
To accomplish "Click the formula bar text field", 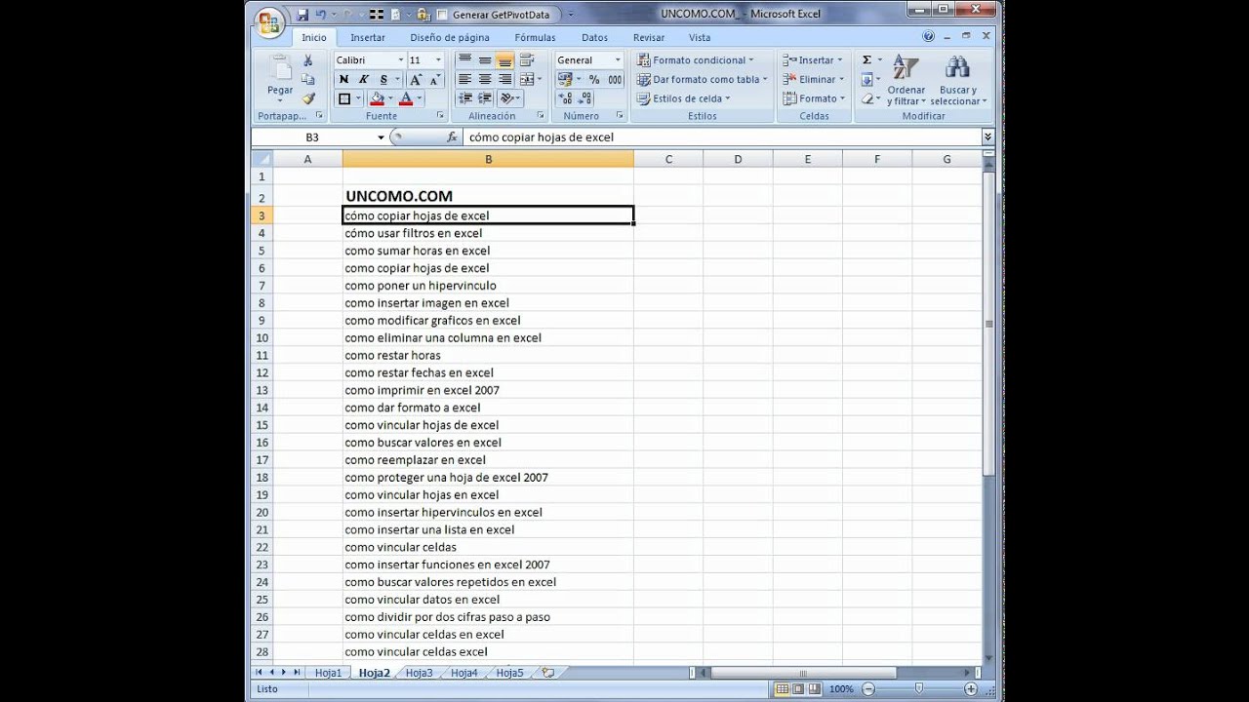I will pos(722,137).
